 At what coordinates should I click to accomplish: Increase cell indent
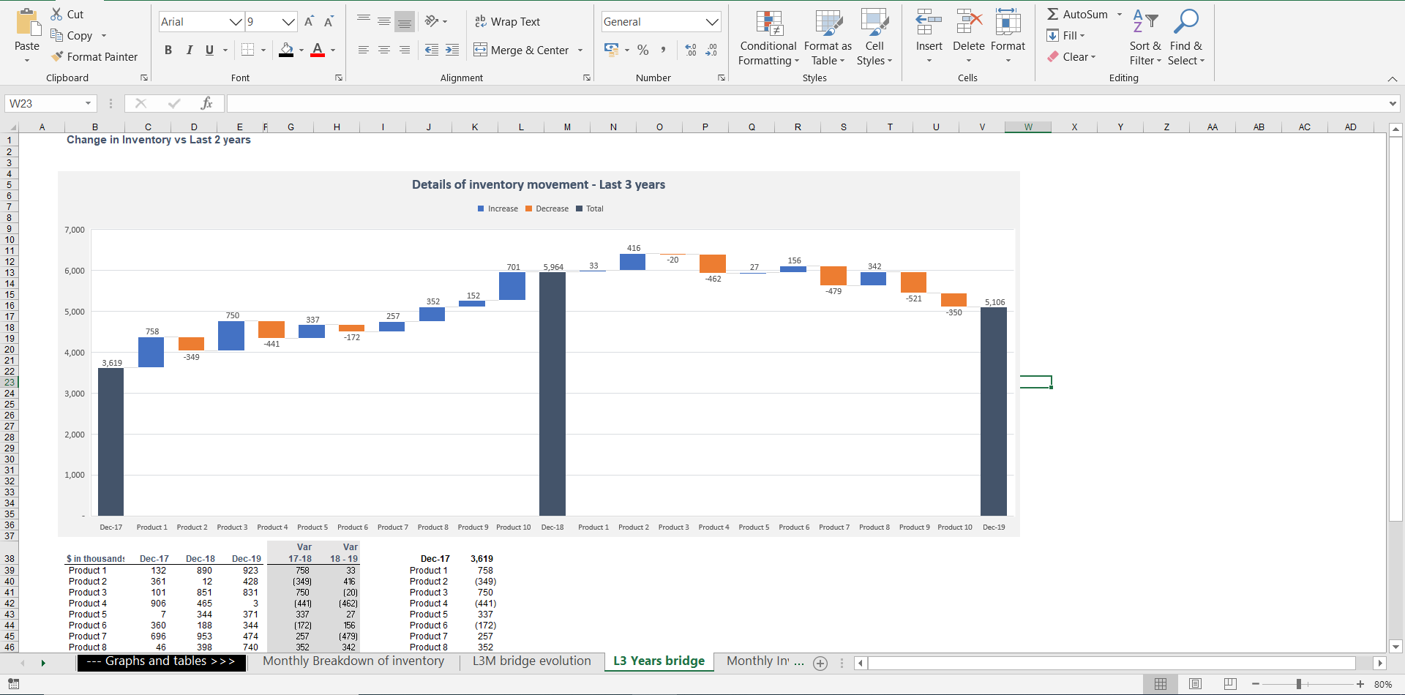(x=452, y=50)
